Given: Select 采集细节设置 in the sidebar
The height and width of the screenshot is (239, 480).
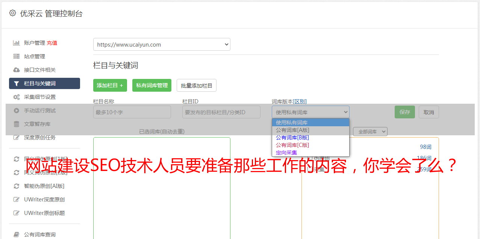Looking at the screenshot, I should coord(40,97).
